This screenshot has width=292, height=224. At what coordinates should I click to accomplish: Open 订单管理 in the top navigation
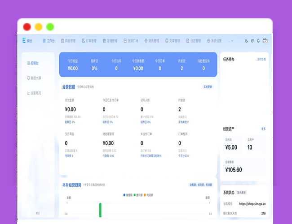pyautogui.click(x=89, y=41)
